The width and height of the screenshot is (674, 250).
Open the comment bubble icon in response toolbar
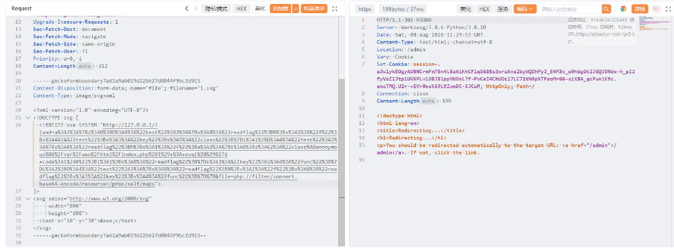656,9
